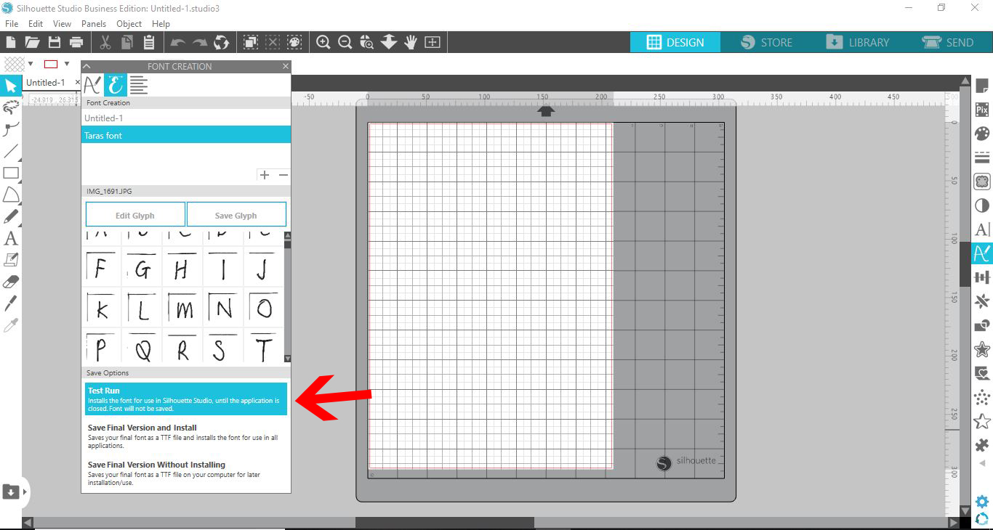Click the red line color swatch
Screen dimensions: 993x530
[x=51, y=64]
